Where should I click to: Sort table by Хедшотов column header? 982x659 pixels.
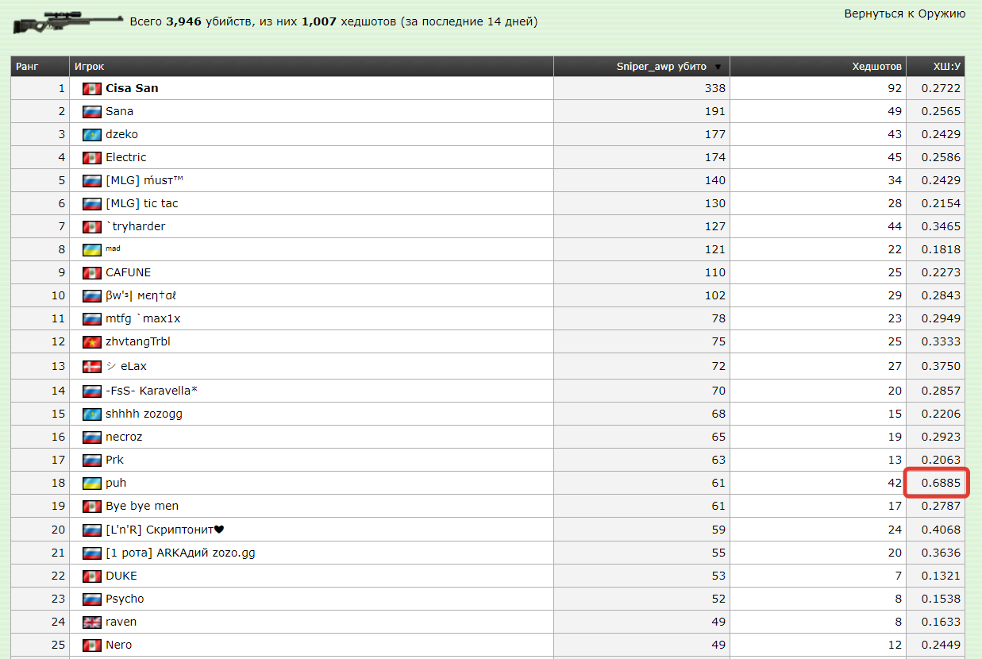click(876, 67)
